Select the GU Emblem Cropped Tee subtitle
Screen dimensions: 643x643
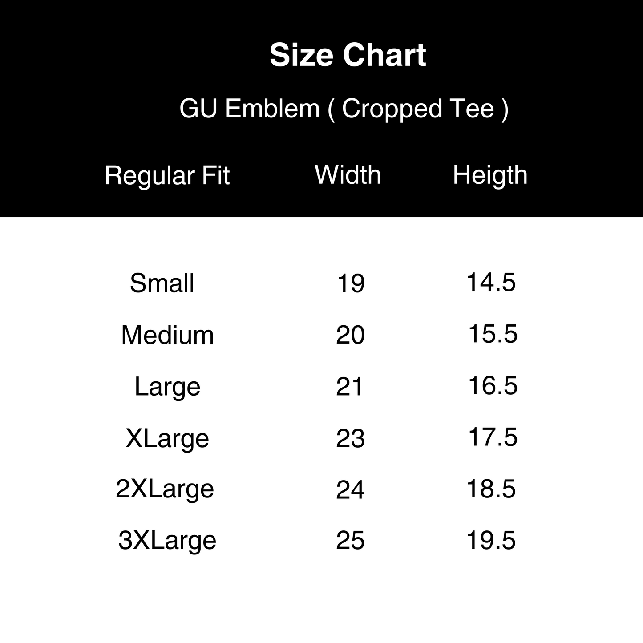click(344, 109)
